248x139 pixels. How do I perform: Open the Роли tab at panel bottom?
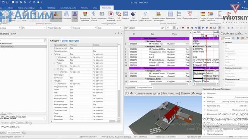24,133
